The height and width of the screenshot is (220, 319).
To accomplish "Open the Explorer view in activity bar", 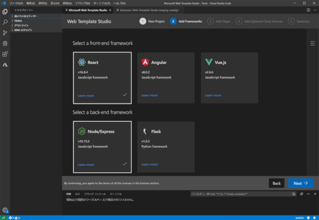I will [x=5, y=11].
